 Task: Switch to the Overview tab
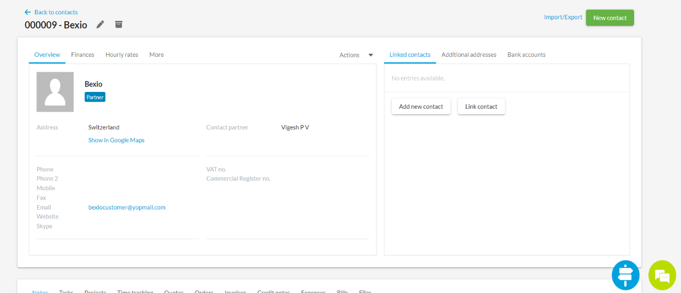tap(47, 55)
